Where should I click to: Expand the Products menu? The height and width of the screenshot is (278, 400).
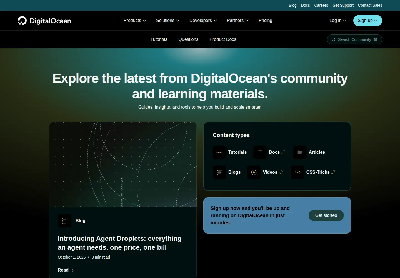pos(135,21)
